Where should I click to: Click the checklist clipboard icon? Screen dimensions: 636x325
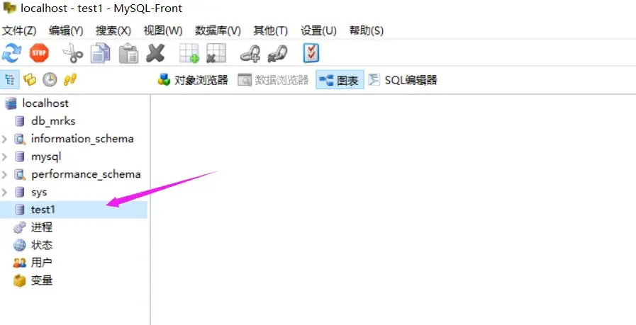click(311, 54)
